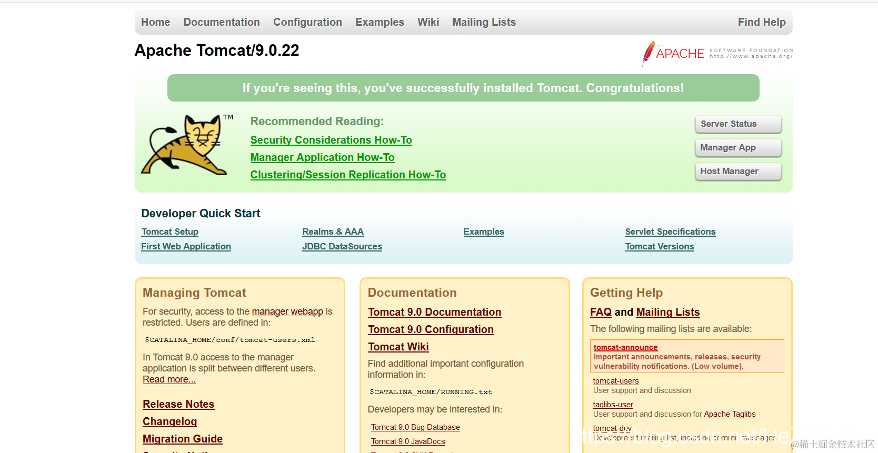Image resolution: width=878 pixels, height=453 pixels.
Task: Open the taglibs-user mailing list link
Action: coord(613,405)
